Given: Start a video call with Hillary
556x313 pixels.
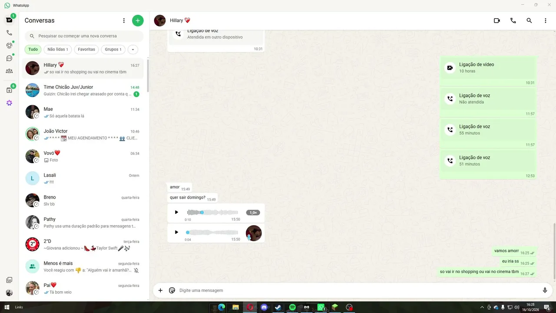Looking at the screenshot, I should click(x=497, y=20).
